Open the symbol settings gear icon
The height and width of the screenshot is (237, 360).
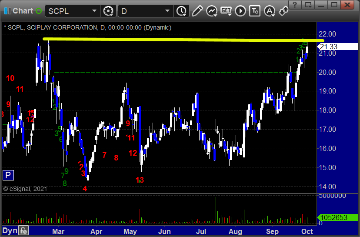tap(108, 11)
